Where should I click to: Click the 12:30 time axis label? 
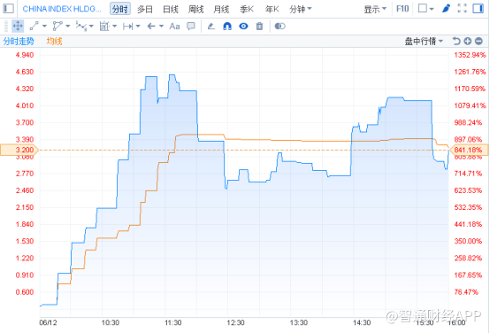235,322
